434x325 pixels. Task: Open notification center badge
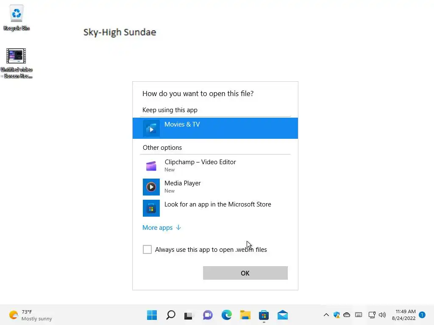422,315
